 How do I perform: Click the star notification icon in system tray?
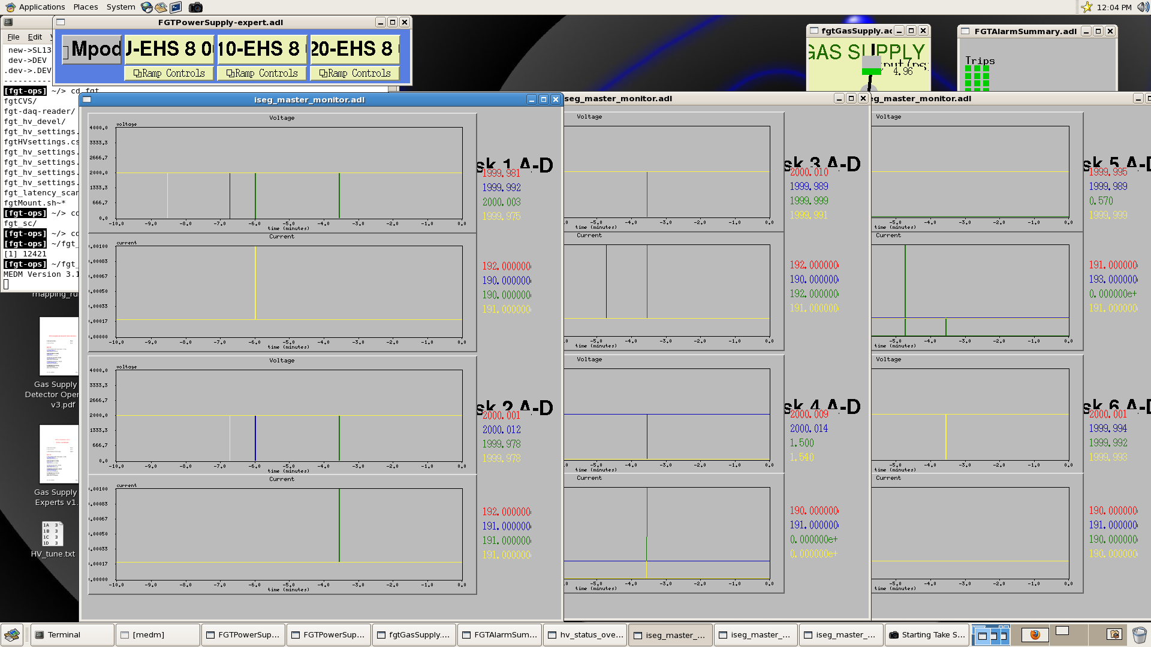pos(1087,7)
